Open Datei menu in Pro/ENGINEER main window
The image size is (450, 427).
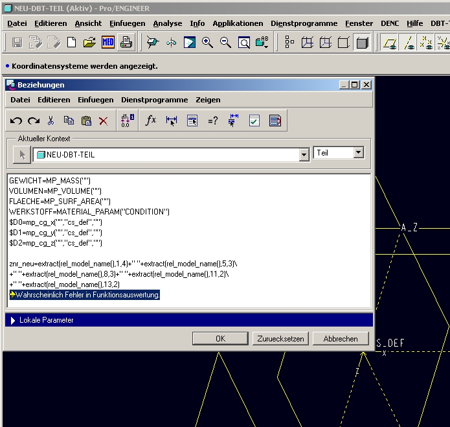click(x=17, y=23)
